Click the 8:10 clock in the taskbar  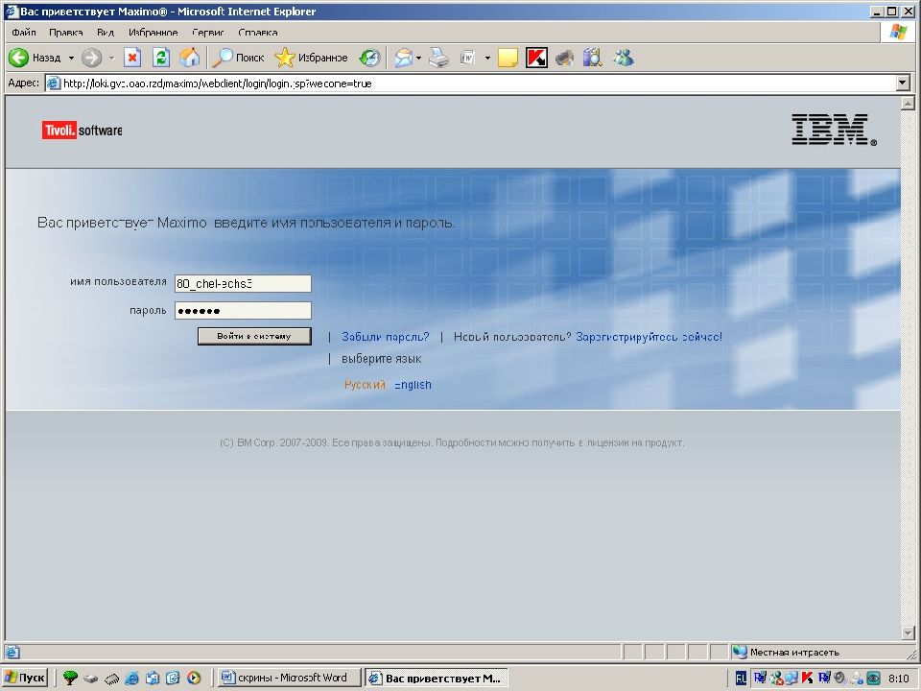(x=899, y=679)
